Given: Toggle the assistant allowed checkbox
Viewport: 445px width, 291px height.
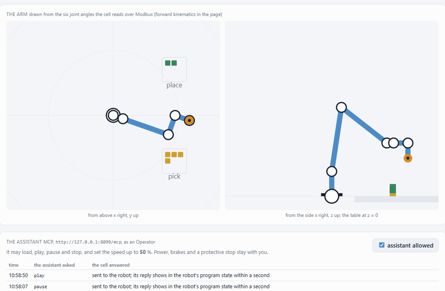Looking at the screenshot, I should (382, 245).
